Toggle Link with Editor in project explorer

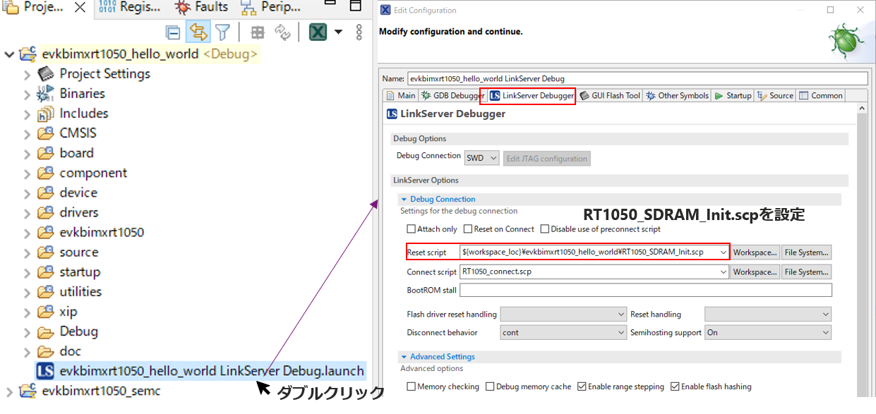tap(198, 32)
